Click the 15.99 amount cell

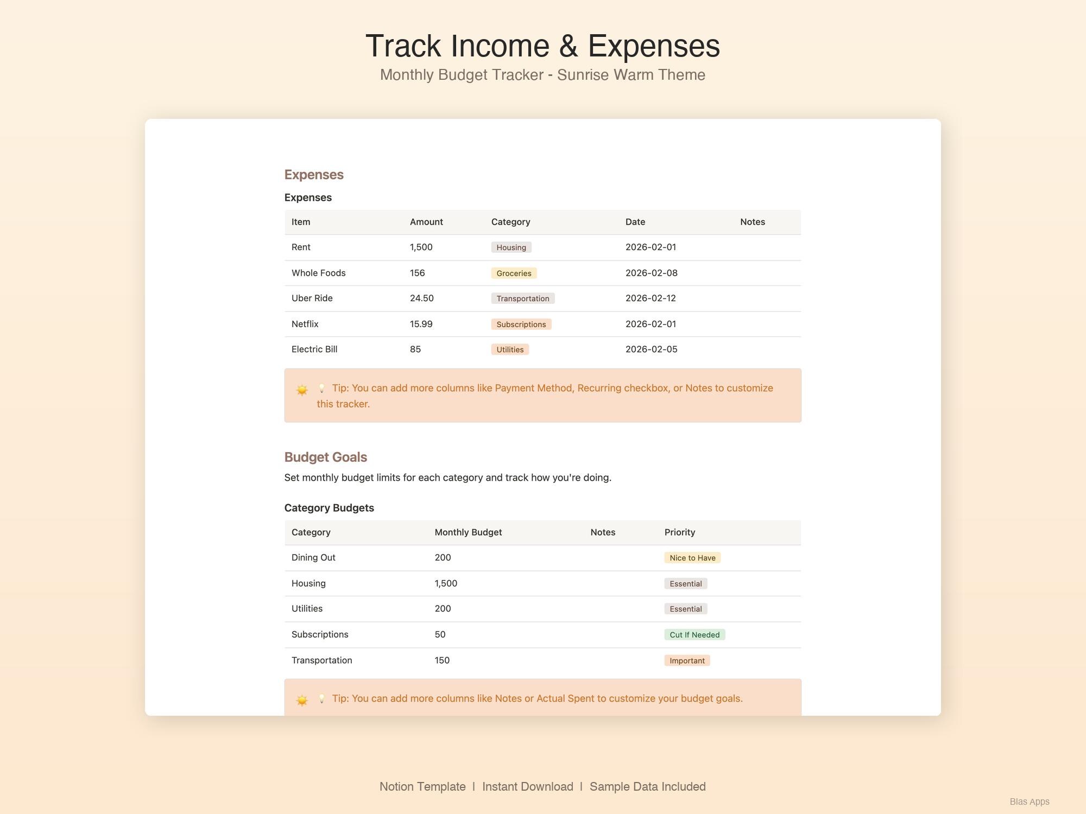[x=421, y=324]
